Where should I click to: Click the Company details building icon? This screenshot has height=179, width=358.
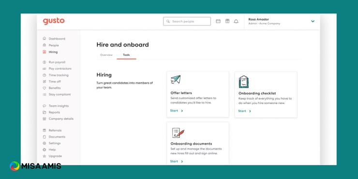click(x=45, y=119)
